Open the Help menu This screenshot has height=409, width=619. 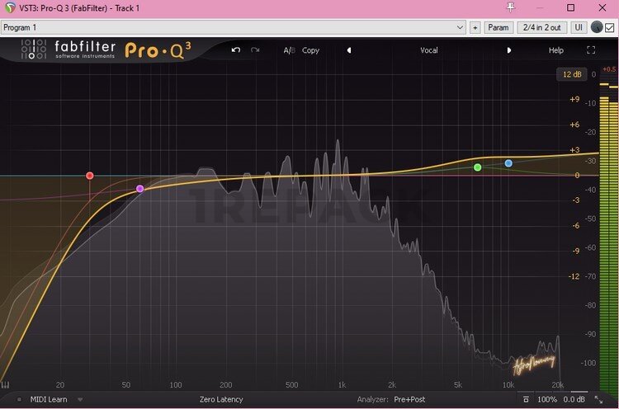pos(556,50)
